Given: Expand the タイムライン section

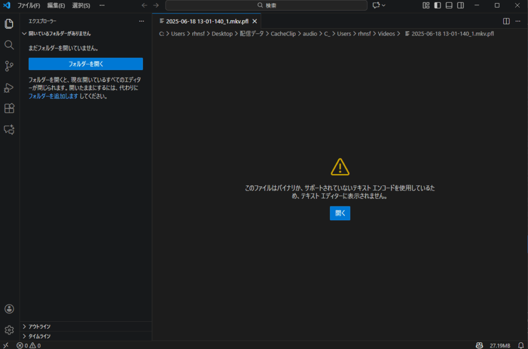Looking at the screenshot, I should tap(40, 336).
